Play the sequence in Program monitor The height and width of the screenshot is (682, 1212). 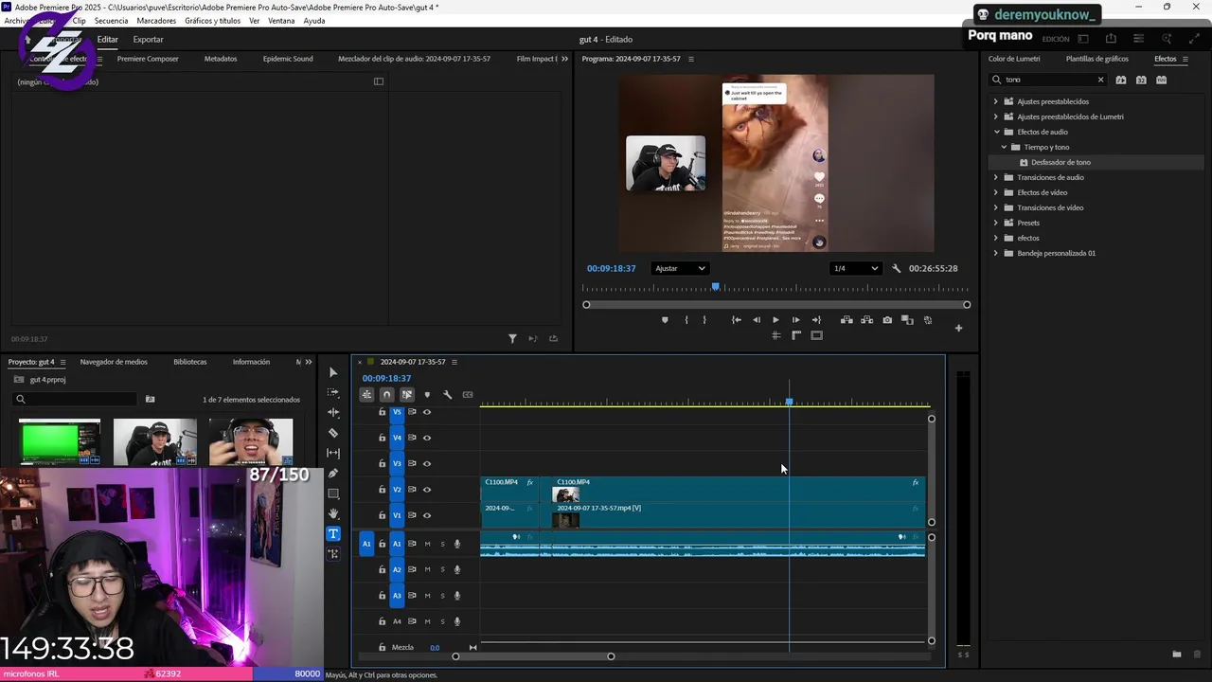(775, 320)
